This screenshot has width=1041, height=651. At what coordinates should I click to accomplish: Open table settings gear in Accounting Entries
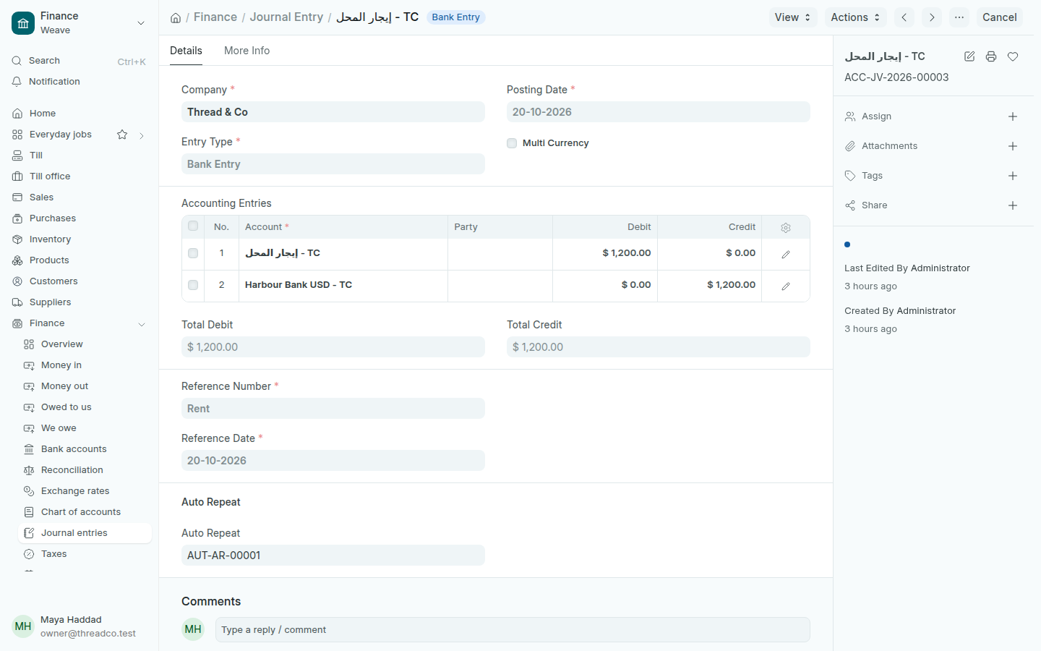point(786,227)
